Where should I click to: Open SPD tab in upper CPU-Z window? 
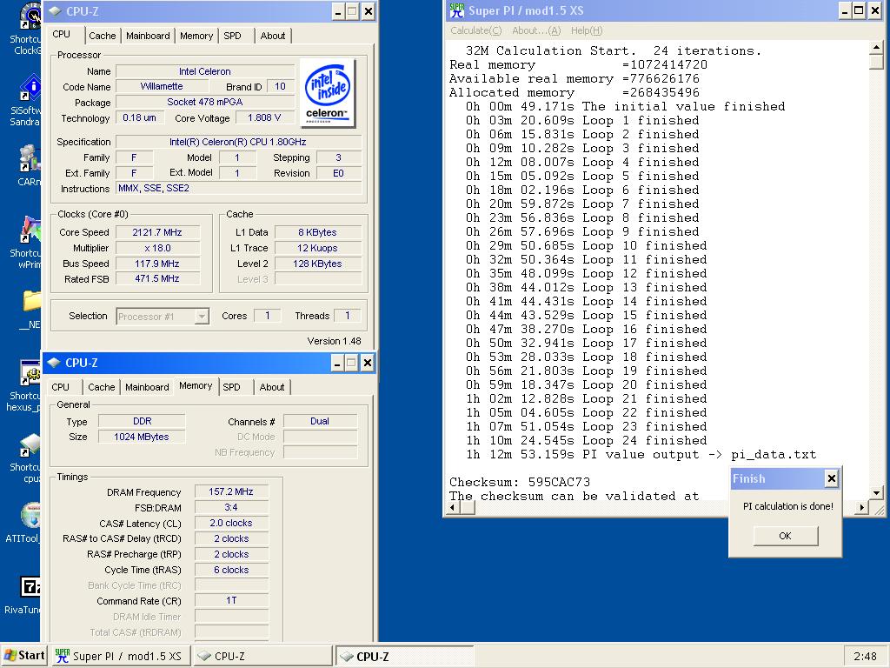(x=232, y=36)
